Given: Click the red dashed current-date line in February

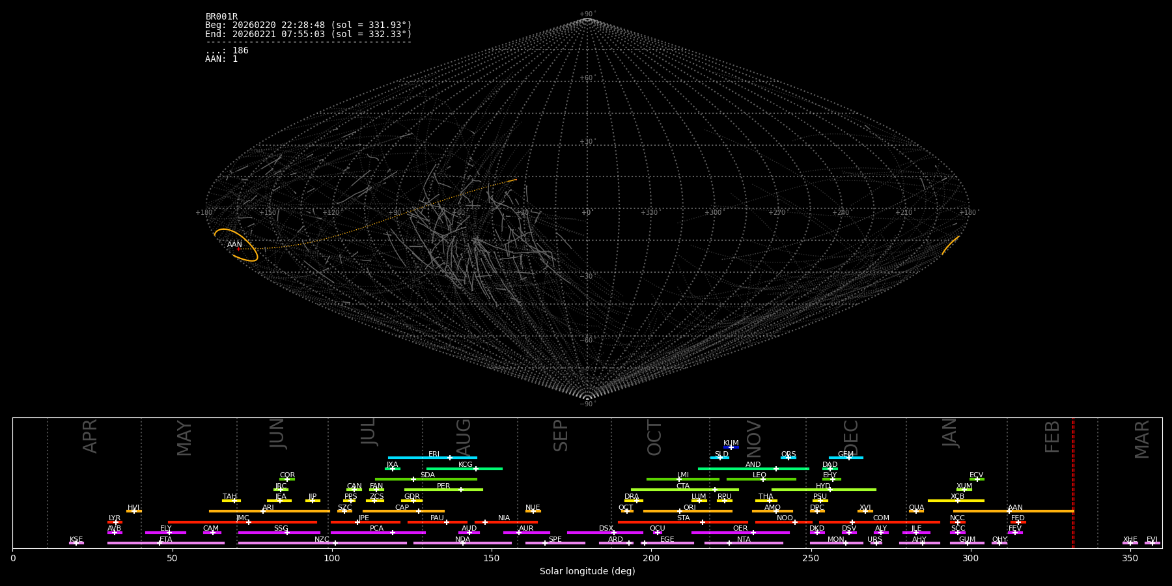Looking at the screenshot, I should (x=1073, y=482).
